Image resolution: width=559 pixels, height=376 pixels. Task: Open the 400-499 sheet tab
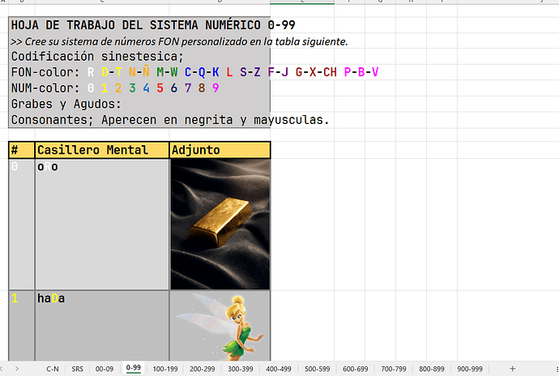pos(279,369)
